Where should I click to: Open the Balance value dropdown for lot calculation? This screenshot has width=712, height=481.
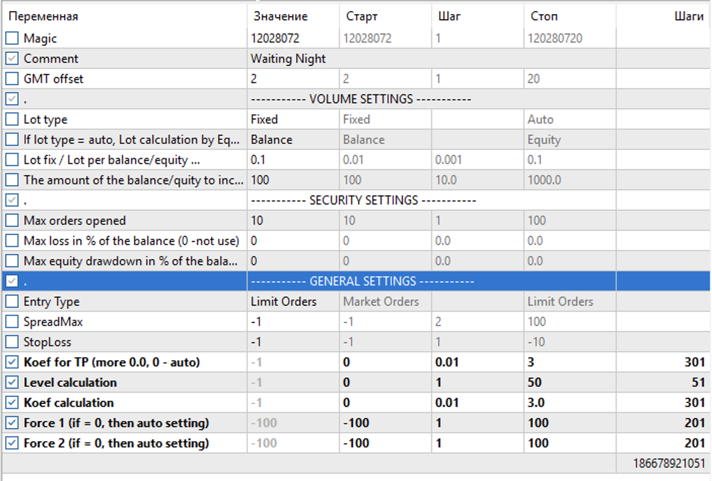293,139
